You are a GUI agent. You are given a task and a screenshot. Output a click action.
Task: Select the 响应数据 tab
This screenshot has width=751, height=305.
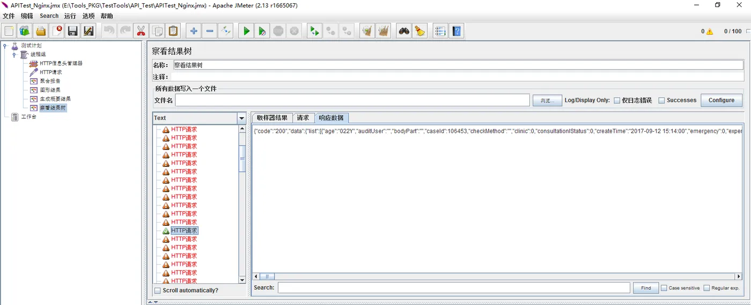(x=331, y=118)
